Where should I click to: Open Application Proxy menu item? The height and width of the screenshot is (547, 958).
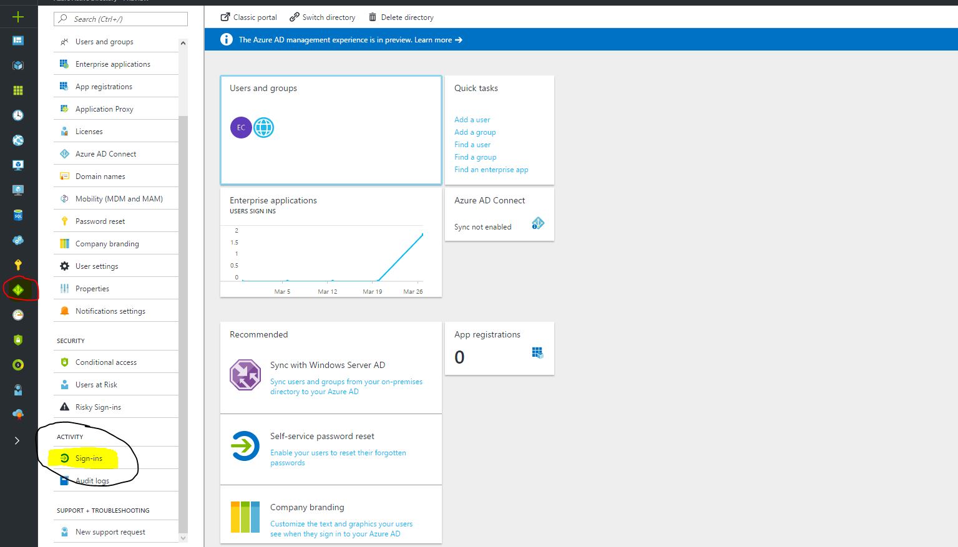[x=116, y=109]
